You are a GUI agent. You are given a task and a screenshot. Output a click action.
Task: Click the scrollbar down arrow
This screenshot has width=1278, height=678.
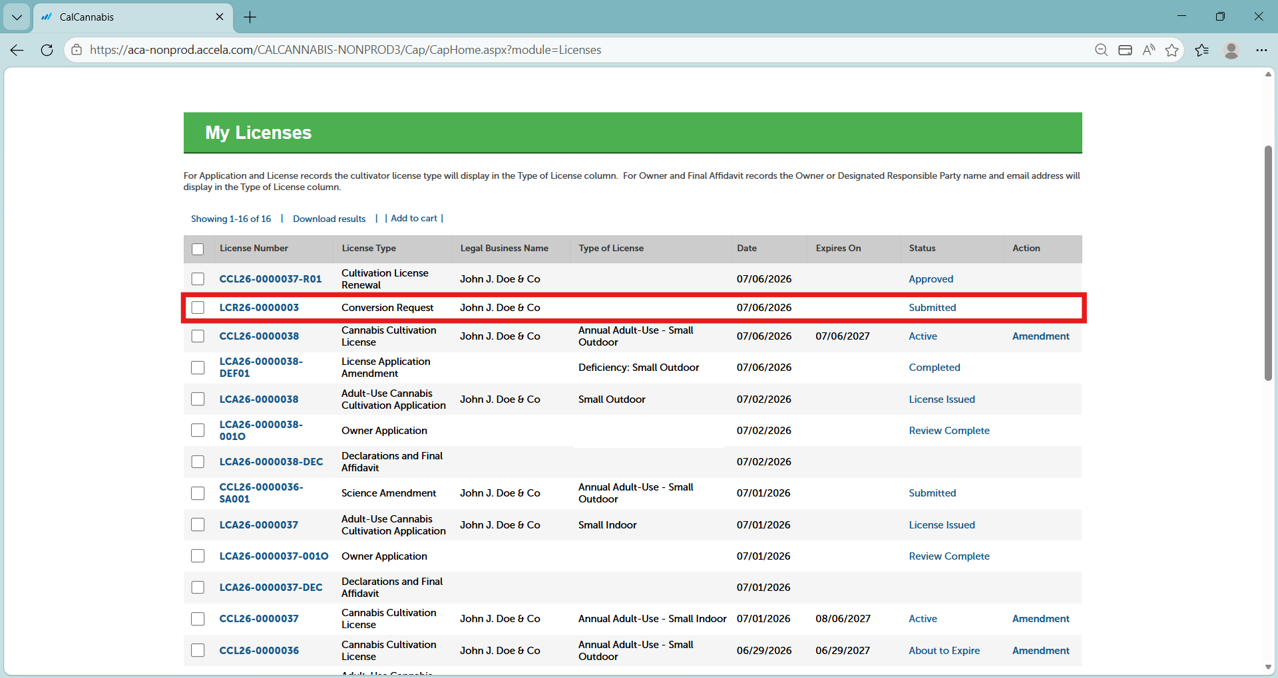(x=1268, y=667)
